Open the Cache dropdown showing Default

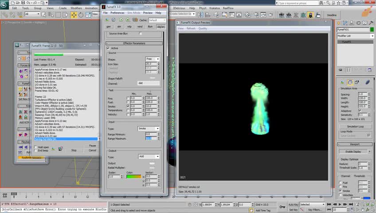pos(157,20)
